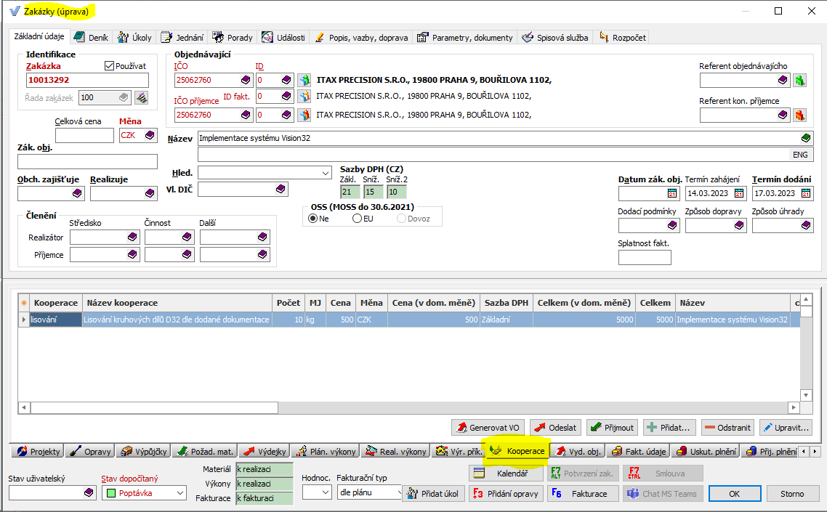Confirm with the OK button
This screenshot has width=827, height=512.
click(735, 494)
